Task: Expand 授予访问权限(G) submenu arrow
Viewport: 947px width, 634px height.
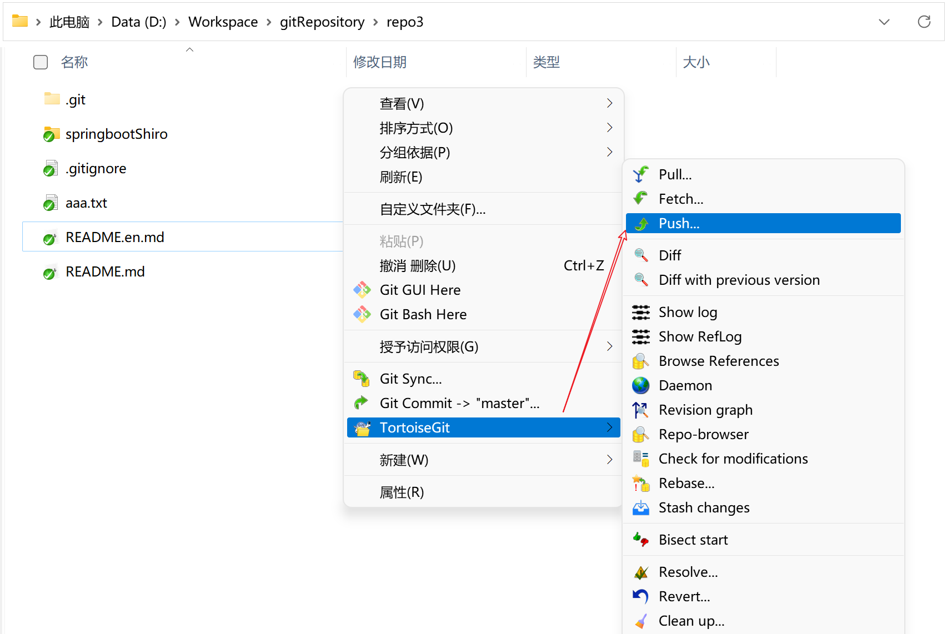Action: [x=609, y=346]
